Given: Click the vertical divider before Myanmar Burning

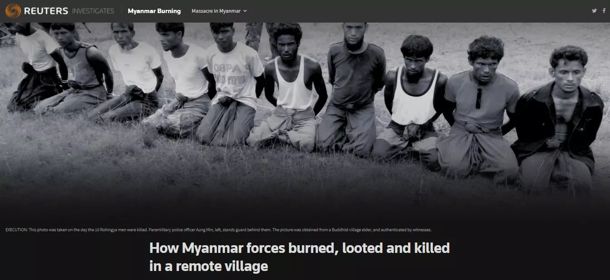Looking at the screenshot, I should point(121,11).
